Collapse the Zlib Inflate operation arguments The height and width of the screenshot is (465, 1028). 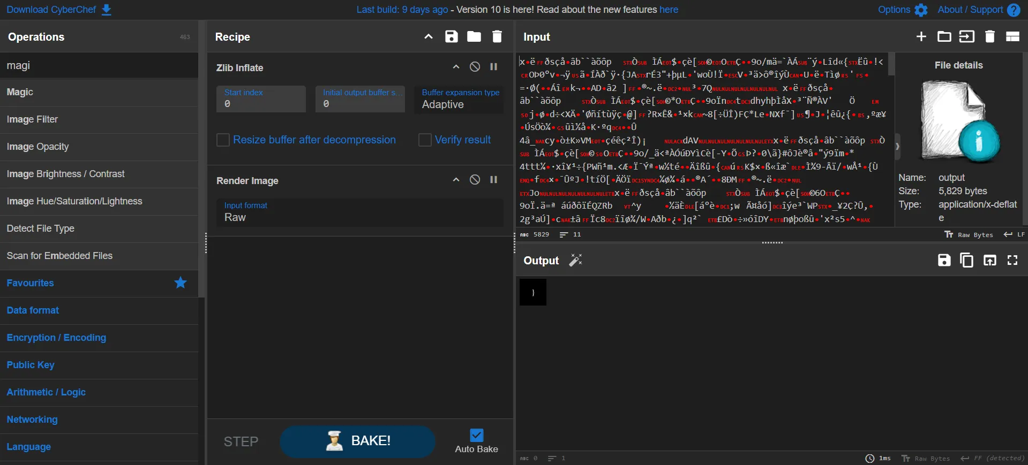point(456,67)
